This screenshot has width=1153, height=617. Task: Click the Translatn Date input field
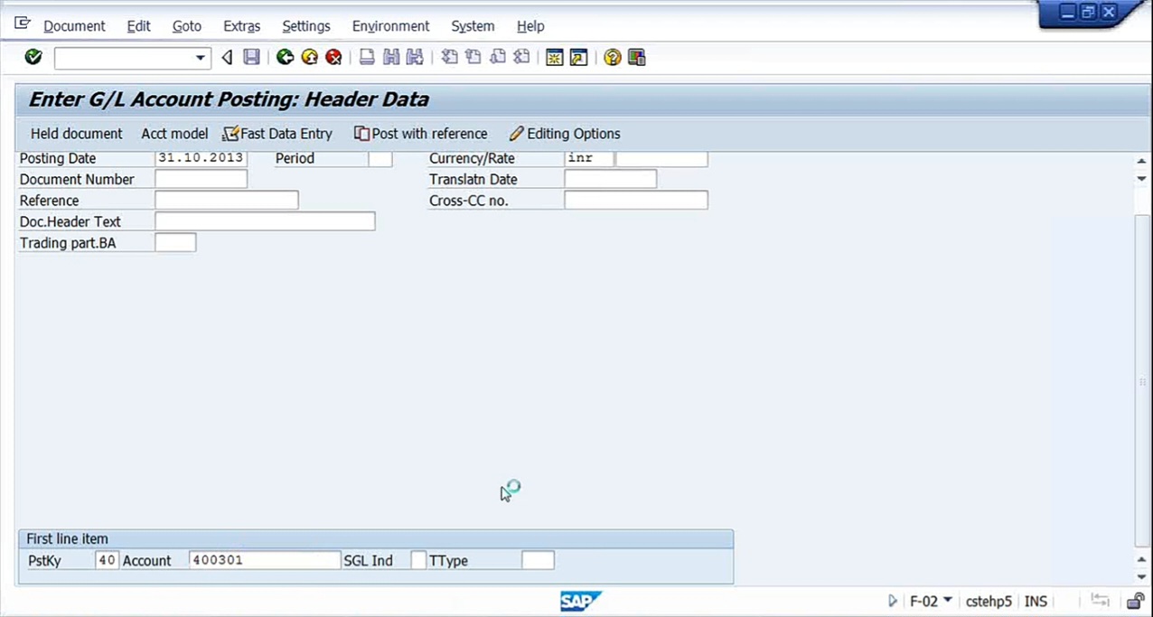click(x=610, y=179)
